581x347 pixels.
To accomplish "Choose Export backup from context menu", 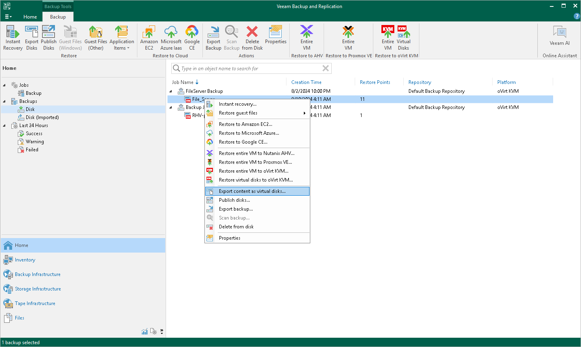I will 257,209.
